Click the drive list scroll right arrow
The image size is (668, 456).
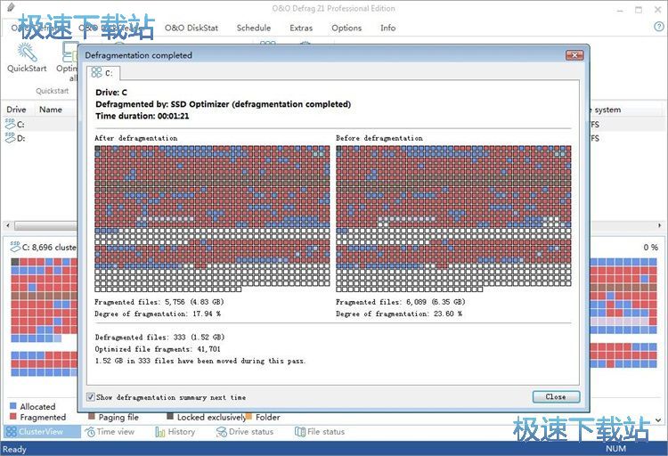tap(659, 225)
